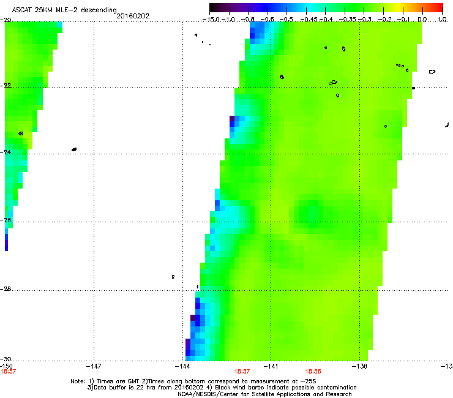Click the 'ASCAT 25KM MLE-2 descending' title
The image size is (453, 398).
[x=64, y=10]
